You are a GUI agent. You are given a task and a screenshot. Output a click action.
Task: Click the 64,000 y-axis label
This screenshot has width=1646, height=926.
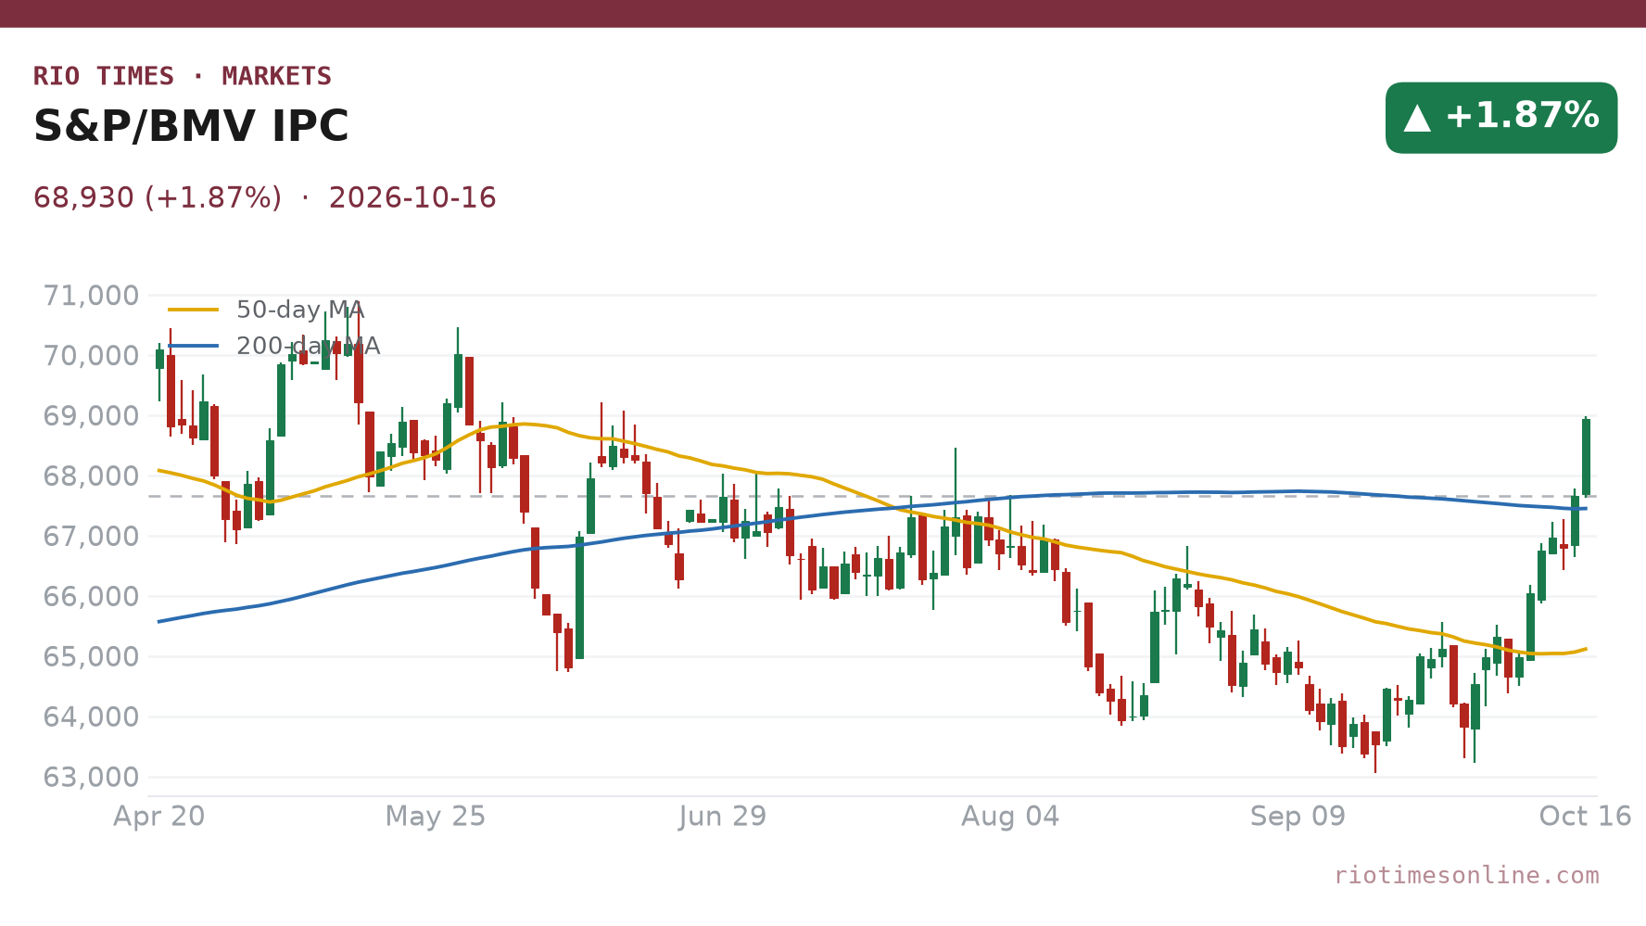[91, 717]
